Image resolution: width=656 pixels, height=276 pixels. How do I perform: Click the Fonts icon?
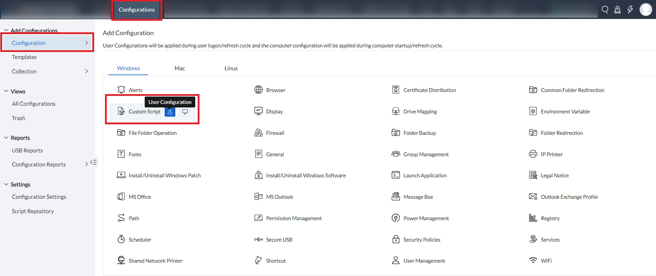click(121, 154)
